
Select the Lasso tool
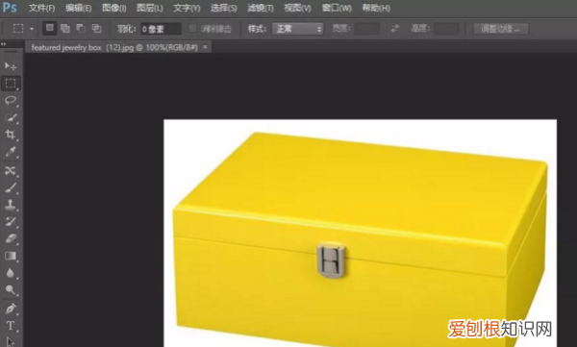tap(11, 101)
